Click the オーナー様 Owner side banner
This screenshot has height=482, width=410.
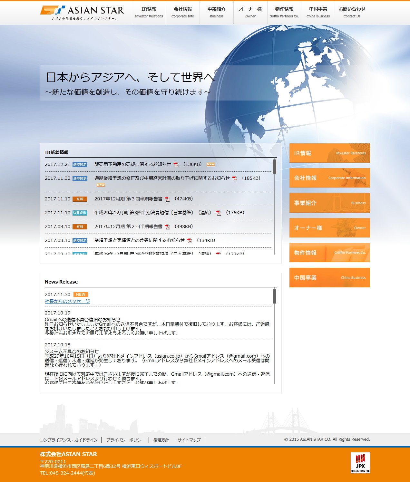[330, 228]
